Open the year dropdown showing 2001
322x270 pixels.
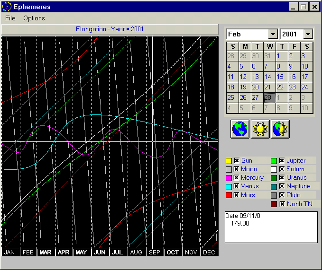tap(308, 34)
